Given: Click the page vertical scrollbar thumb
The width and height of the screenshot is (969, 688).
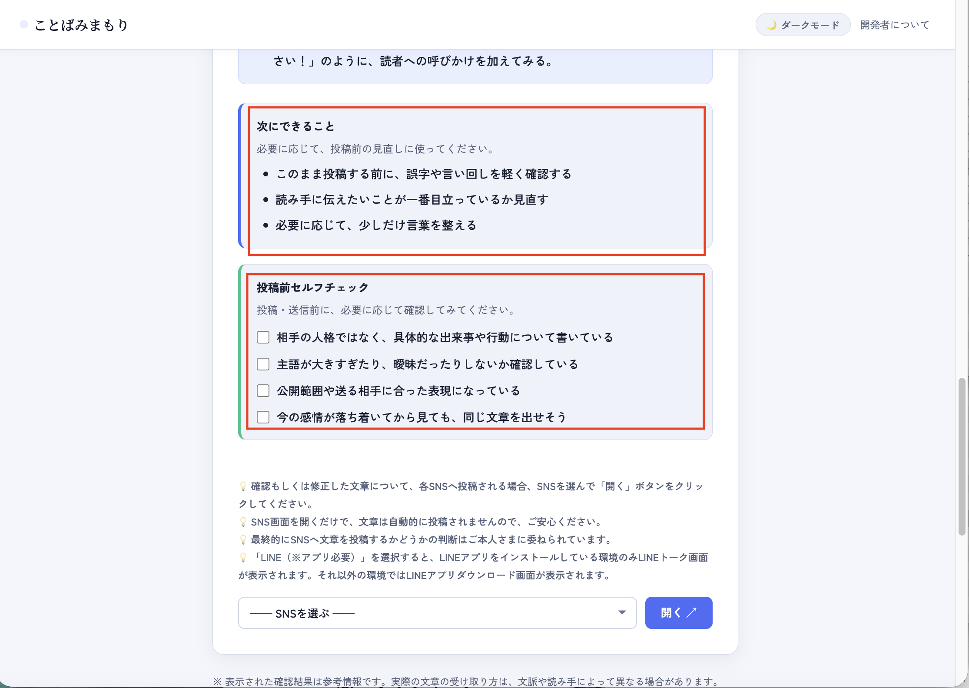Looking at the screenshot, I should (962, 456).
